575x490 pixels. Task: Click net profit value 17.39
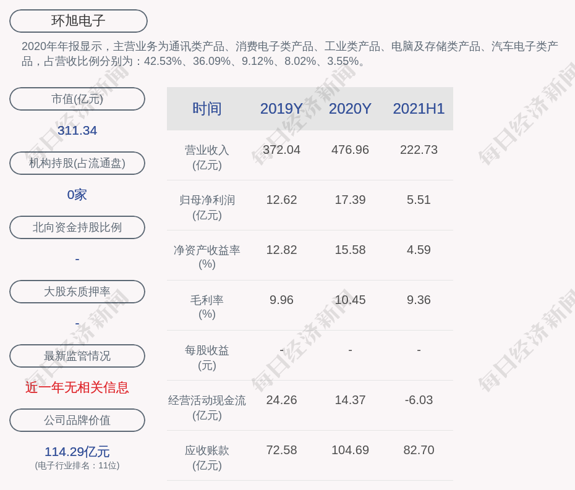point(350,200)
